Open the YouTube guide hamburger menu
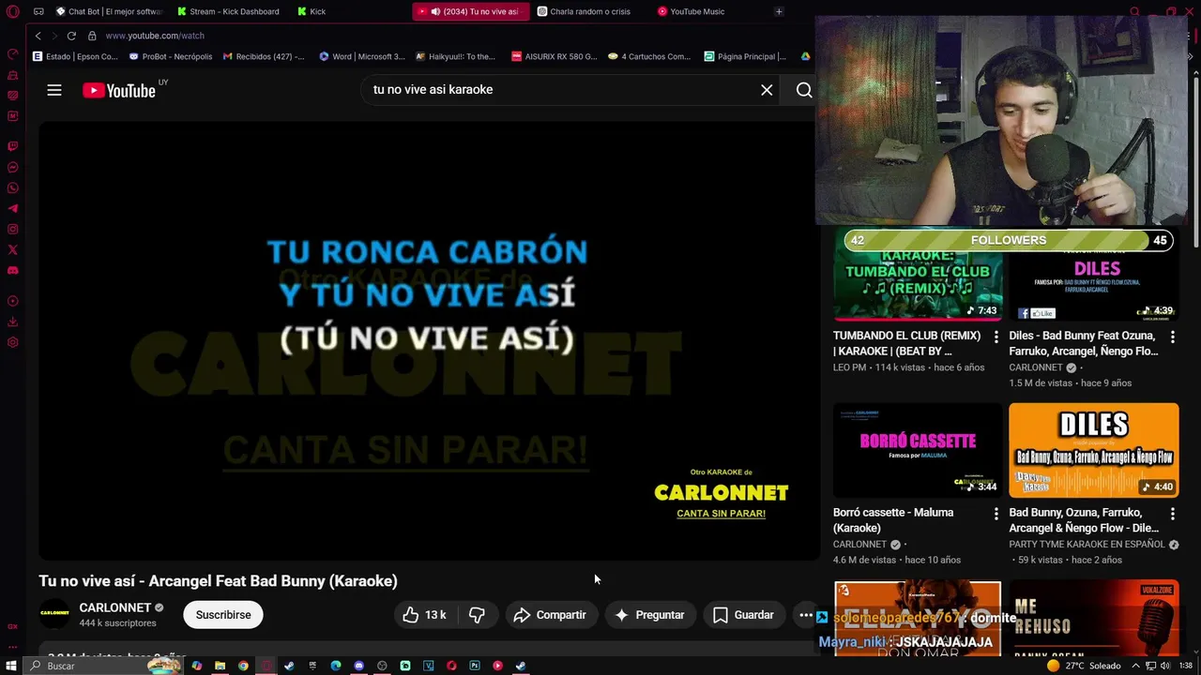The image size is (1201, 675). coord(54,90)
